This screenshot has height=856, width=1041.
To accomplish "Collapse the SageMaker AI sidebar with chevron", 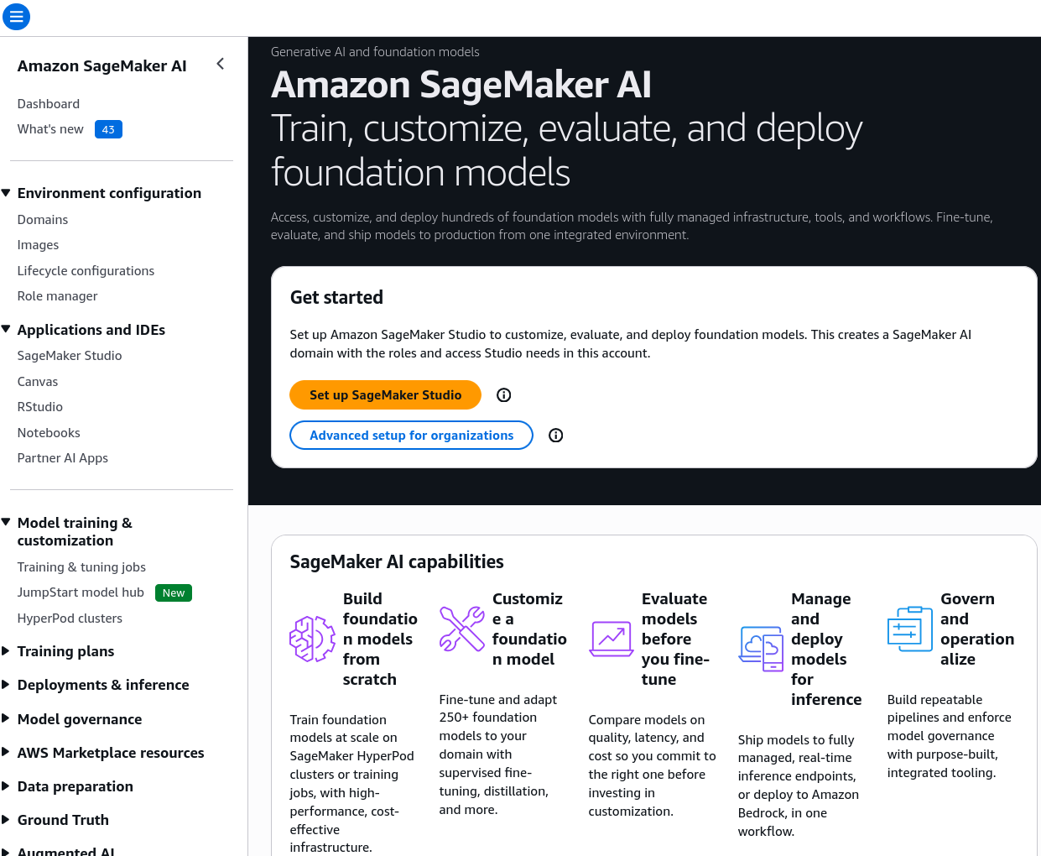I will click(220, 64).
